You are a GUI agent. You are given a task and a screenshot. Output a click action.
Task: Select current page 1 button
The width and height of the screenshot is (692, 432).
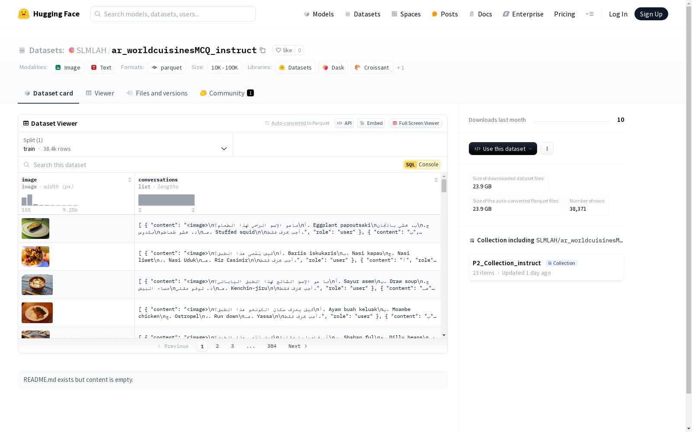pyautogui.click(x=202, y=346)
